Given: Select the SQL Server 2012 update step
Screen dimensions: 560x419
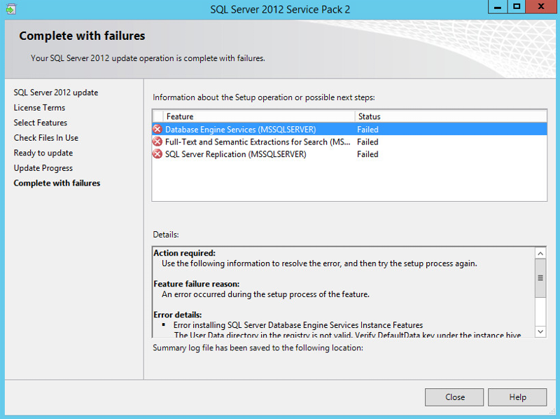Looking at the screenshot, I should click(x=56, y=92).
